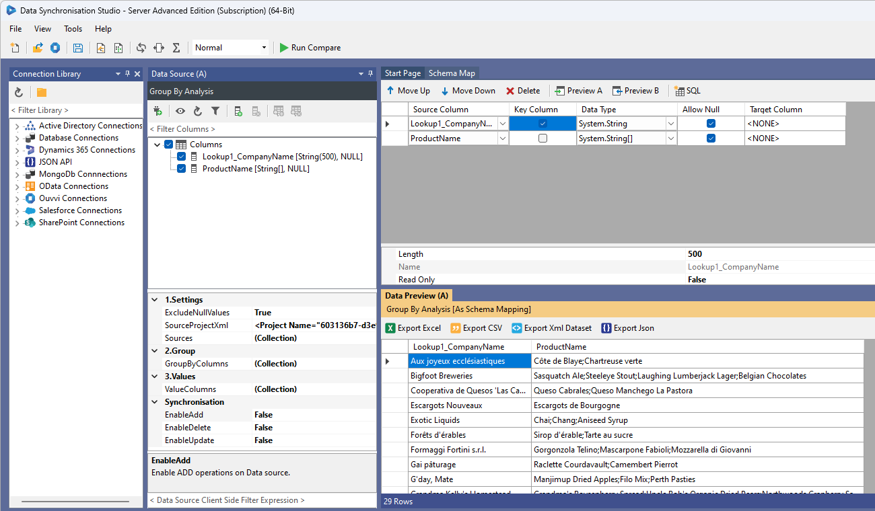Viewport: 875px width, 511px height.
Task: Click the fit-width arrows toolbar icon
Action: click(159, 48)
